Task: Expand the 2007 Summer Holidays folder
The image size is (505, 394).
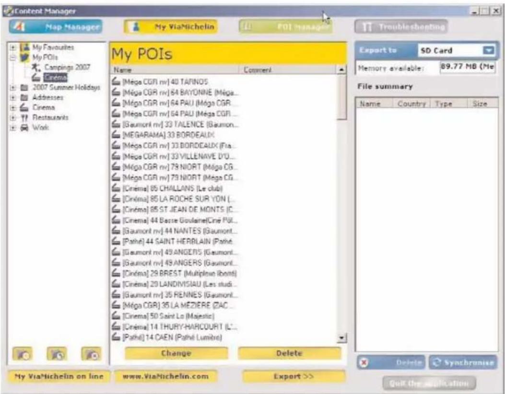Action: tap(13, 87)
